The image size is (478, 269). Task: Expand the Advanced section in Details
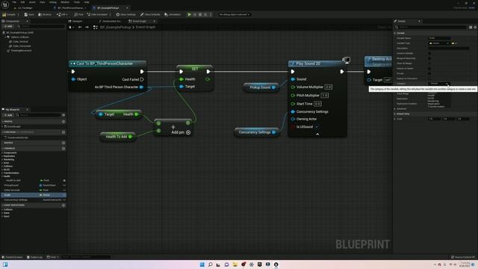(395, 108)
